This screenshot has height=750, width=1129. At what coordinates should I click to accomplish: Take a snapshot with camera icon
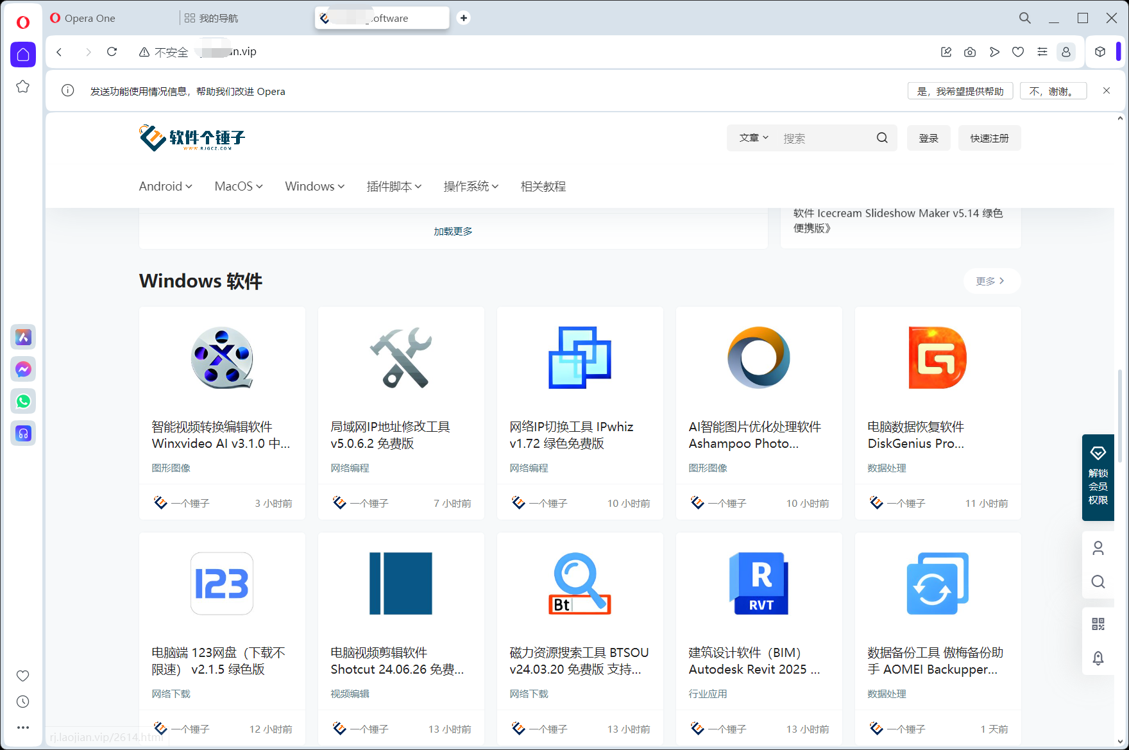[970, 52]
